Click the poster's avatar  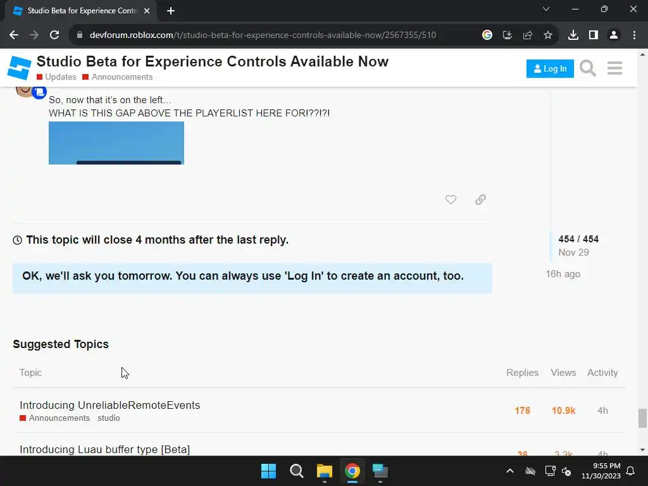coord(25,90)
